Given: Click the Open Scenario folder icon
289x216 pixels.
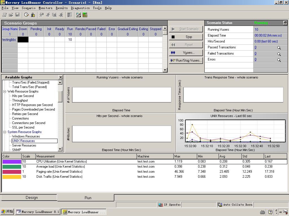Looking at the screenshot, I should pyautogui.click(x=11, y=15).
